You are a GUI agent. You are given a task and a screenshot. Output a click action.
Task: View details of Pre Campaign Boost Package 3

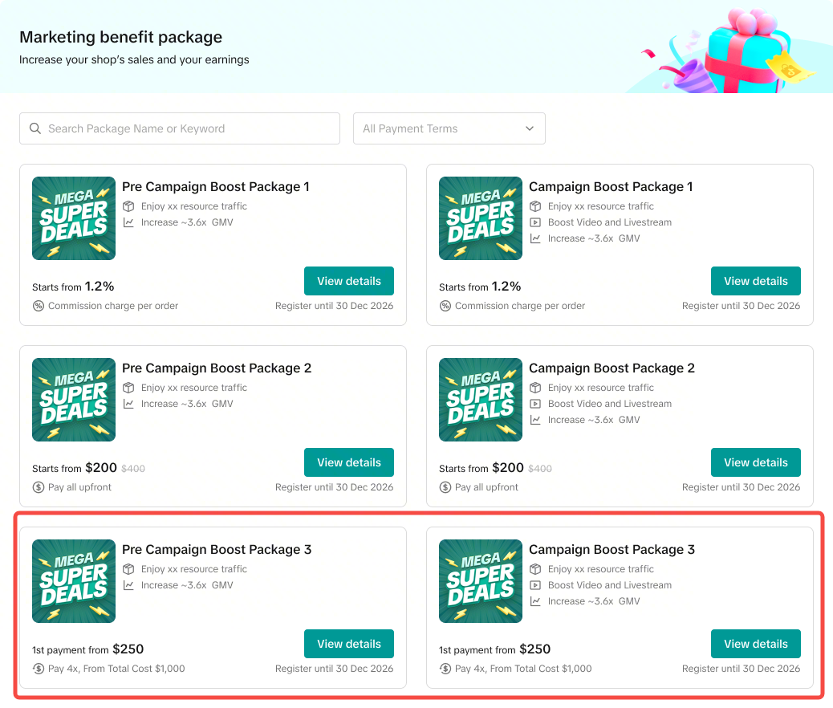coord(349,643)
